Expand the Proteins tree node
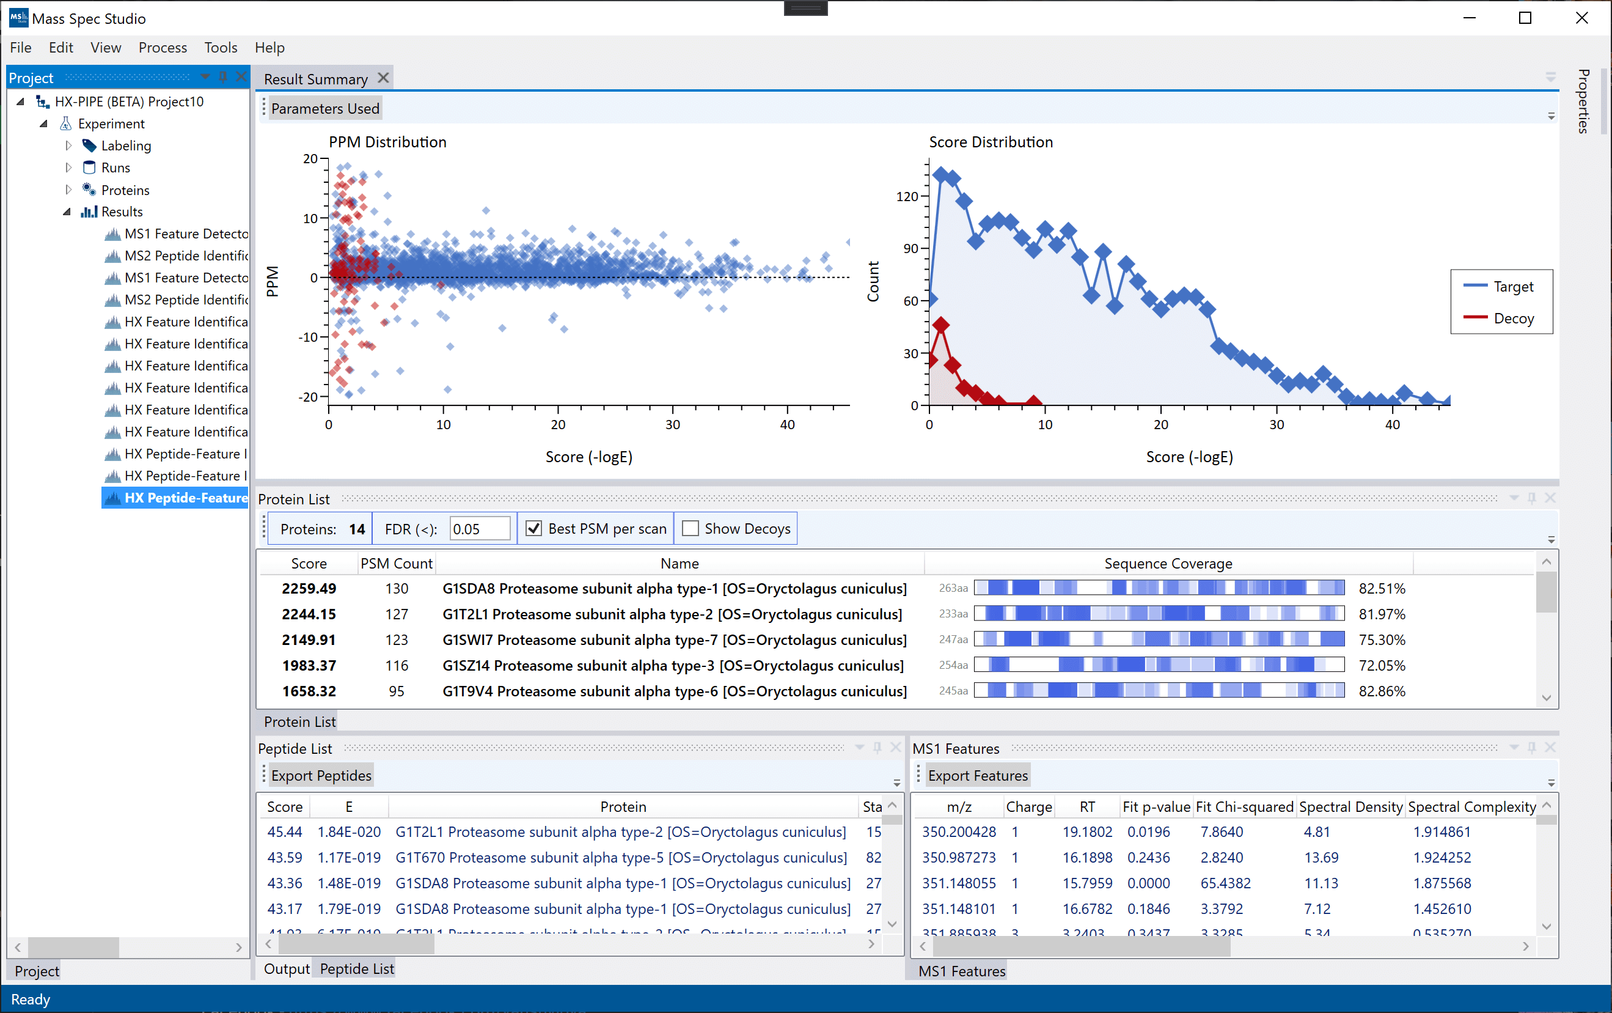This screenshot has width=1612, height=1013. point(68,190)
